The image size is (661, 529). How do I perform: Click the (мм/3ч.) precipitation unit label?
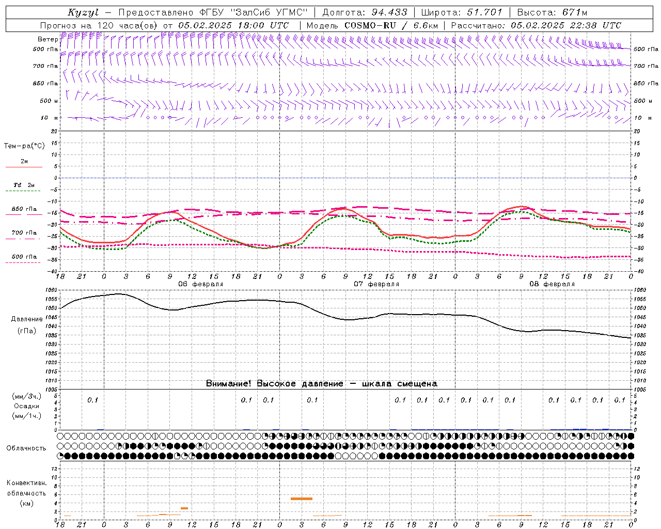tap(27, 396)
